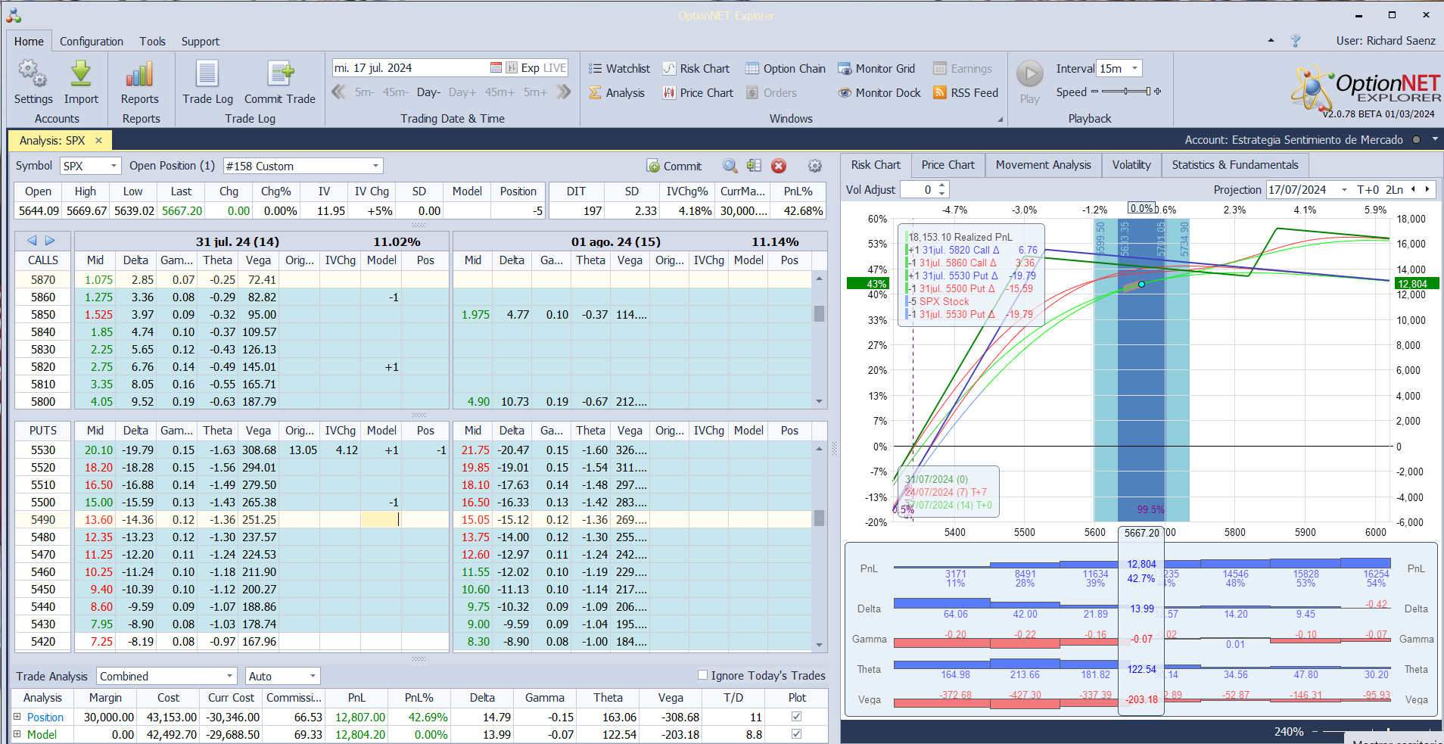Switch to the Movement Analysis tab

pos(1043,165)
